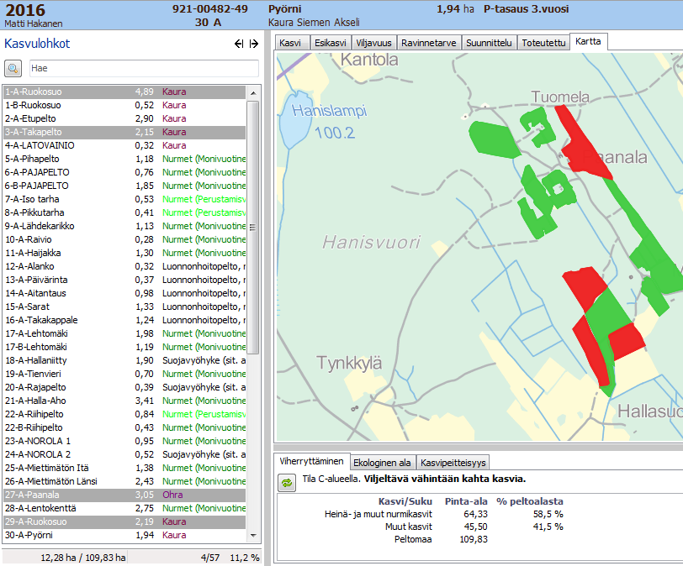This screenshot has width=683, height=566.
Task: Go to previous field with left arrow
Action: [x=239, y=44]
